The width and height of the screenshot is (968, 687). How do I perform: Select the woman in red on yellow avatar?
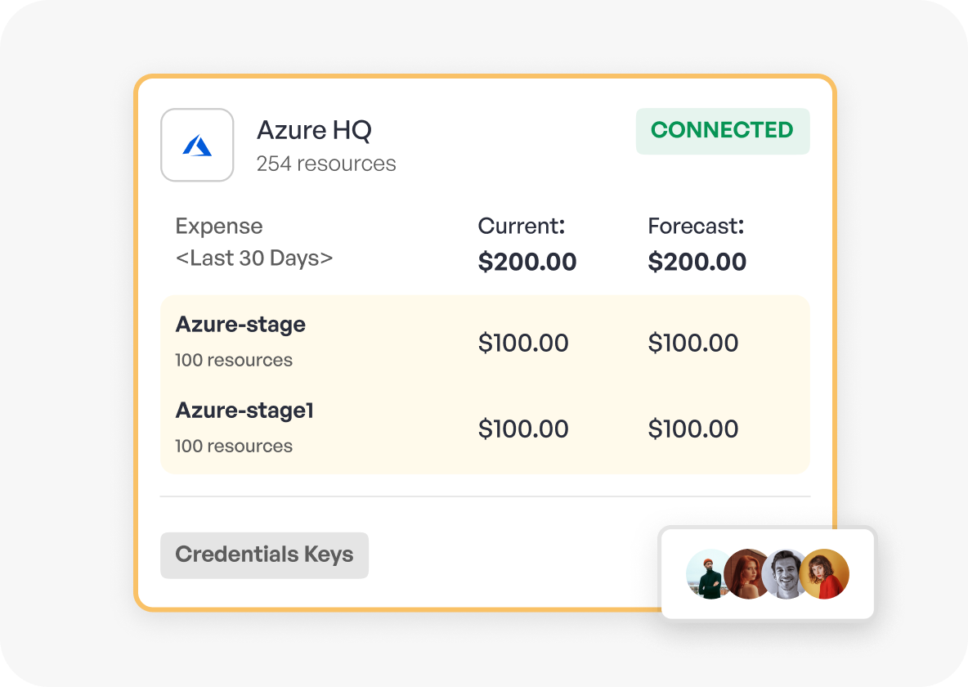click(825, 575)
